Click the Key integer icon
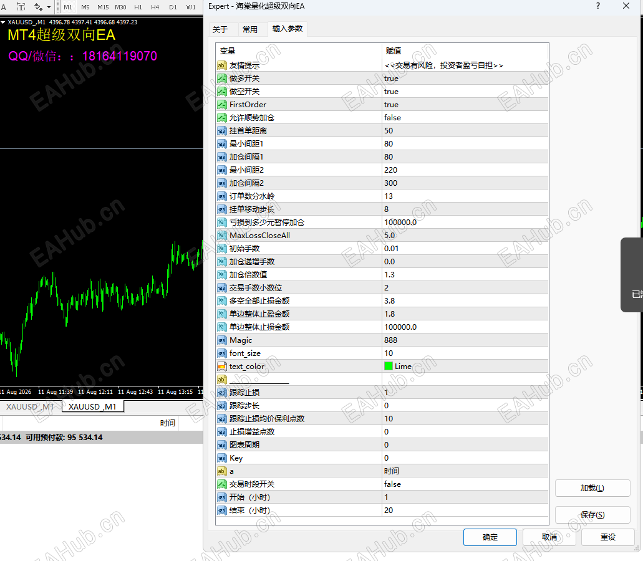643x561 pixels. coord(222,458)
